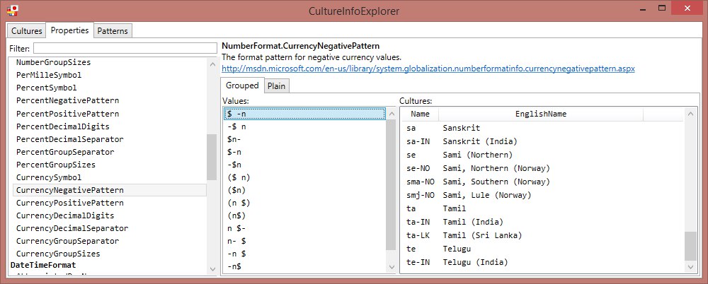This screenshot has width=708, height=284.
Task: Click the Cultures list scrollbar thumb
Action: click(690, 246)
